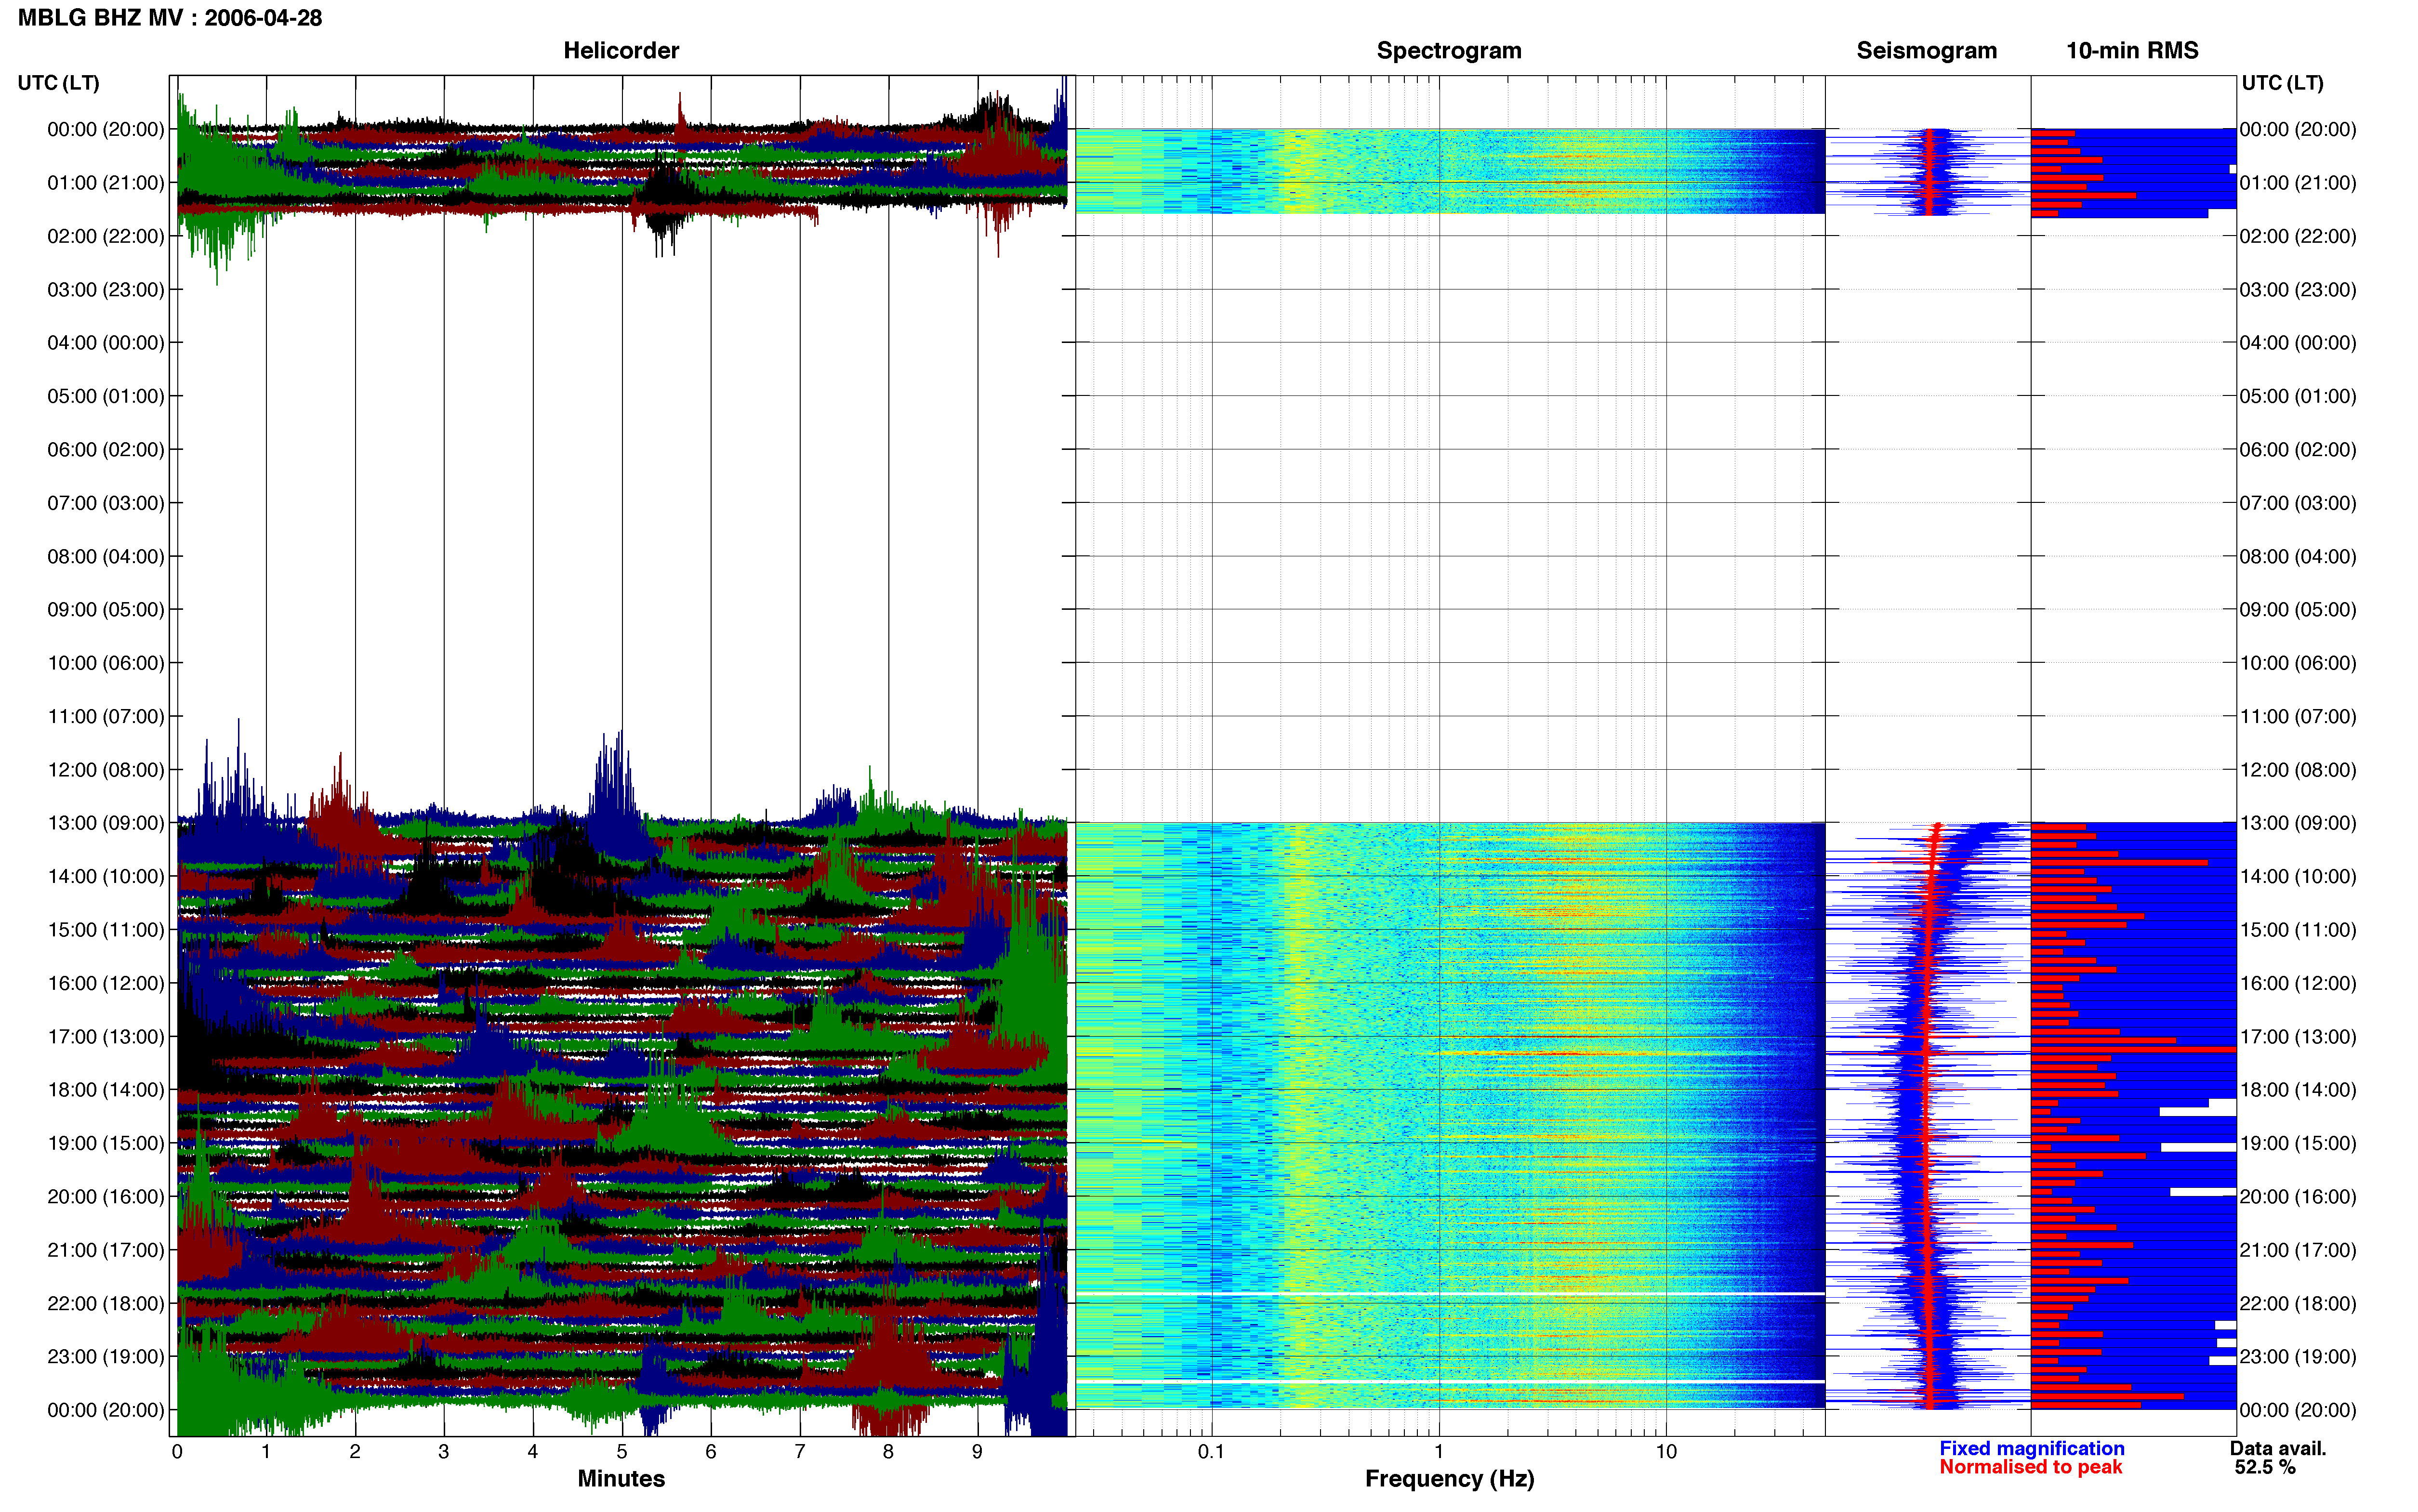Click 02:00 (22:00) on the Helicorder time axis
Viewport: 2418px width, 1512px height.
[x=106, y=236]
